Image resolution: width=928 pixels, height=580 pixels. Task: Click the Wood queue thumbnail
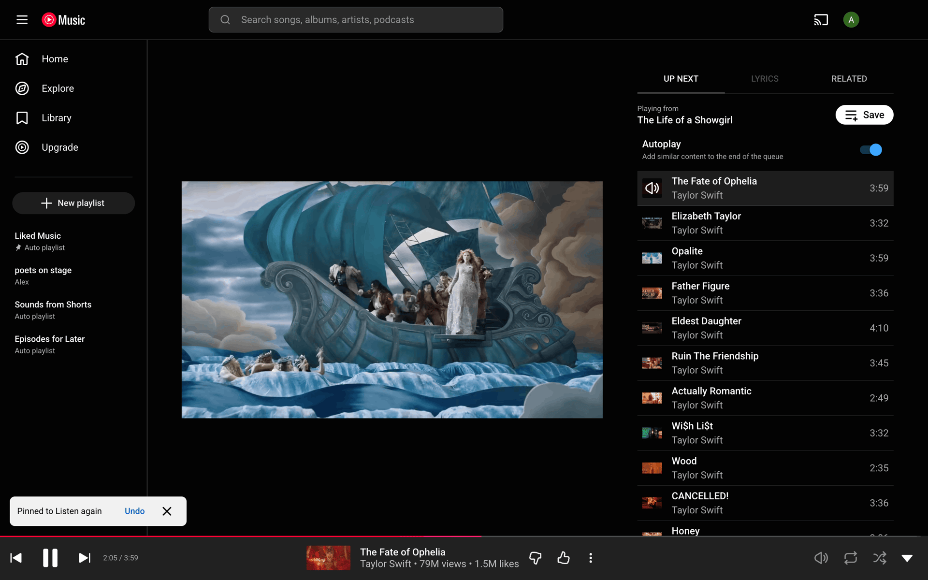[x=652, y=468]
